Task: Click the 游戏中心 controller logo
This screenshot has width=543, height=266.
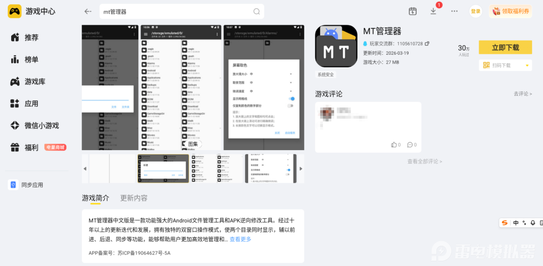Action: tap(15, 11)
